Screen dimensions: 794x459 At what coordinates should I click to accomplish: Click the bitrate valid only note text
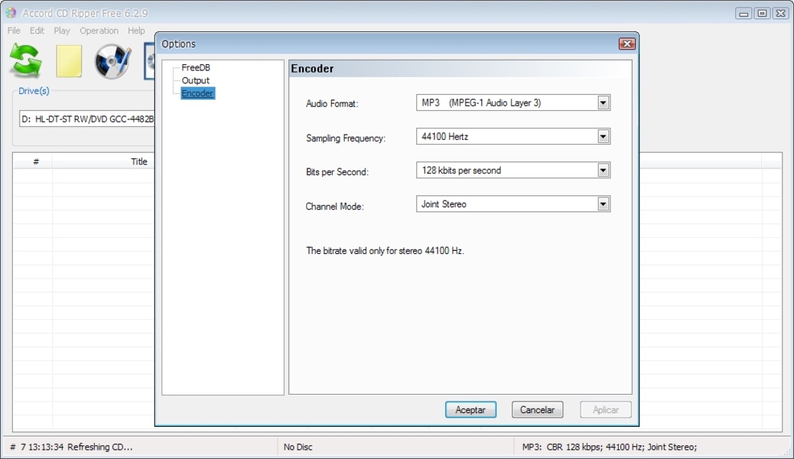385,251
